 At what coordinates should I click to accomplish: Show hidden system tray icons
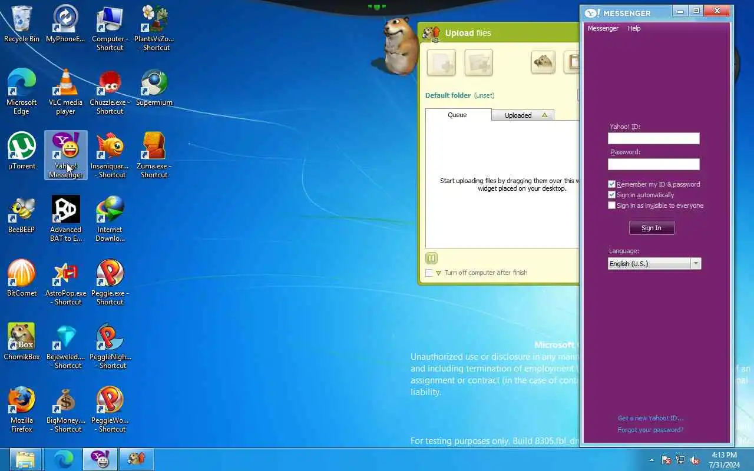tap(651, 460)
